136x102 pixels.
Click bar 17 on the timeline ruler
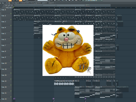[x=96, y=8]
